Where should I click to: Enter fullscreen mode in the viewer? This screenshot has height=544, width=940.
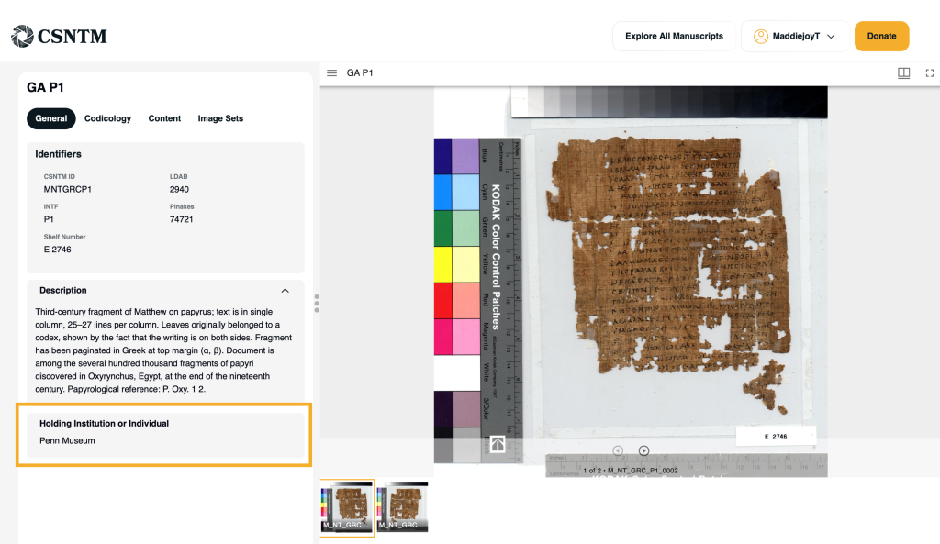click(x=929, y=73)
